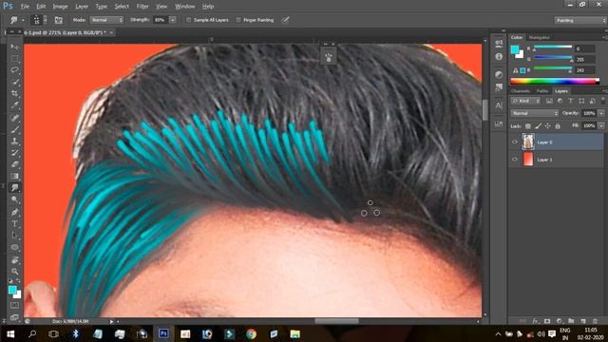Select the Crop tool

[15, 93]
